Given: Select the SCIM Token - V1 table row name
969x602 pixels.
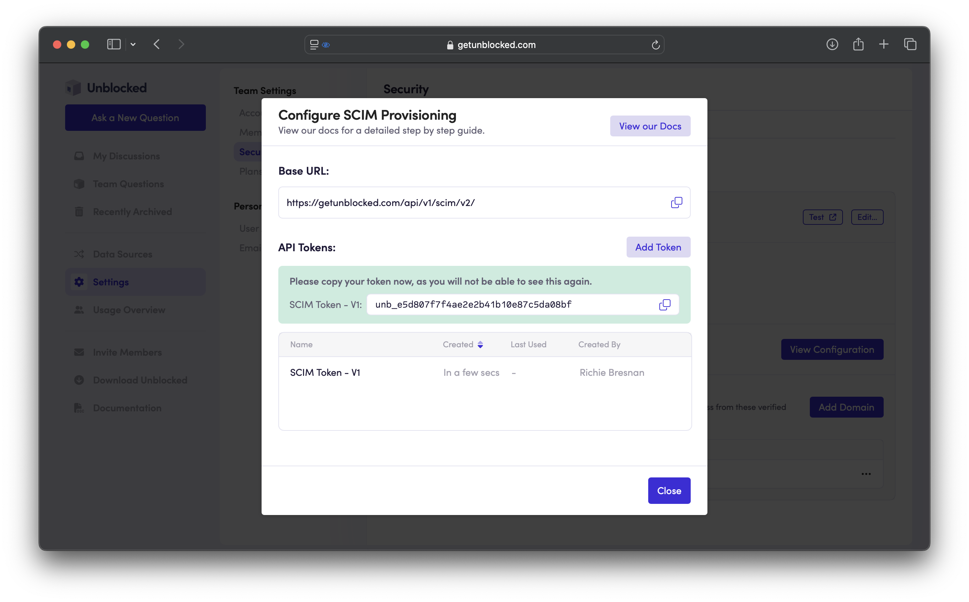Looking at the screenshot, I should [x=325, y=373].
